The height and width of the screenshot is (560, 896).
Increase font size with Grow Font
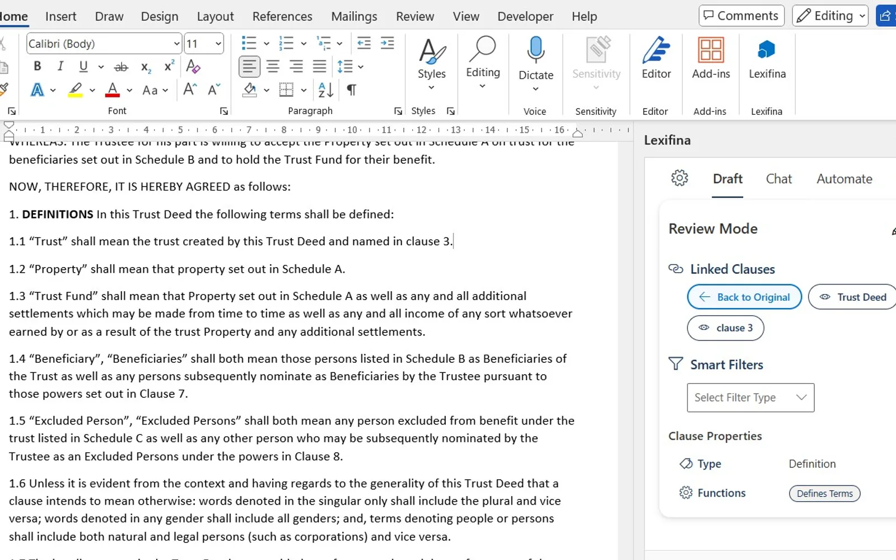click(190, 90)
